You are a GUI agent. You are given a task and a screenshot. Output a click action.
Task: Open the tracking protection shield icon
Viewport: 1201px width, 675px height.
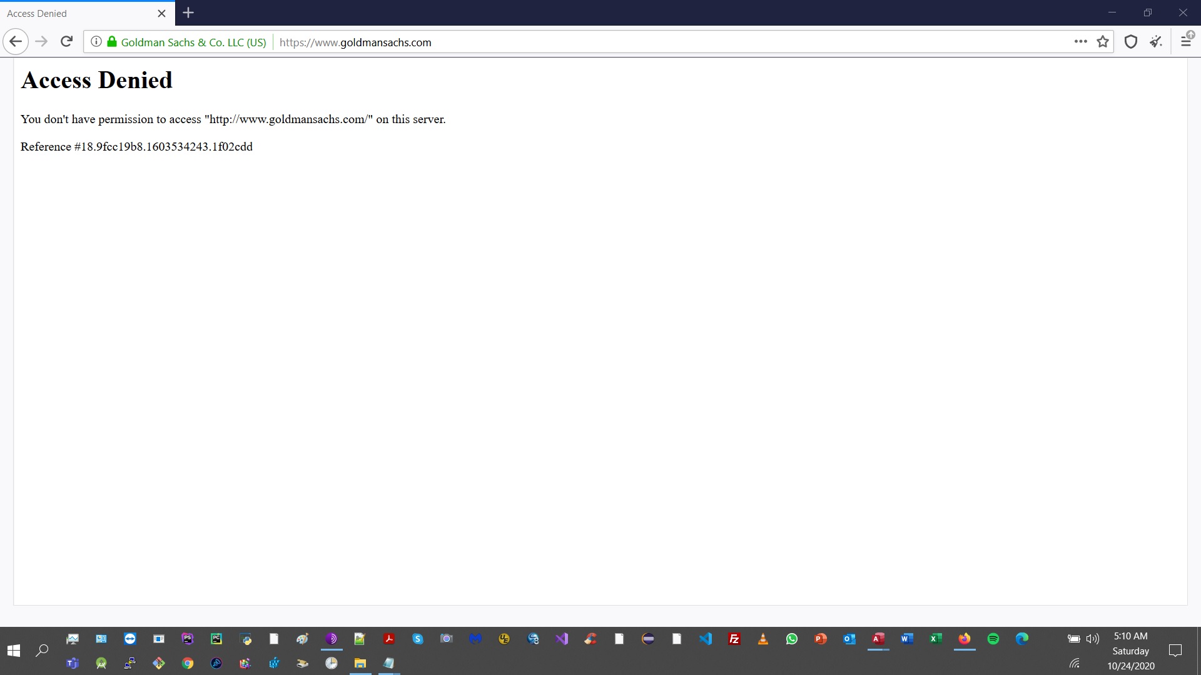pyautogui.click(x=1130, y=42)
